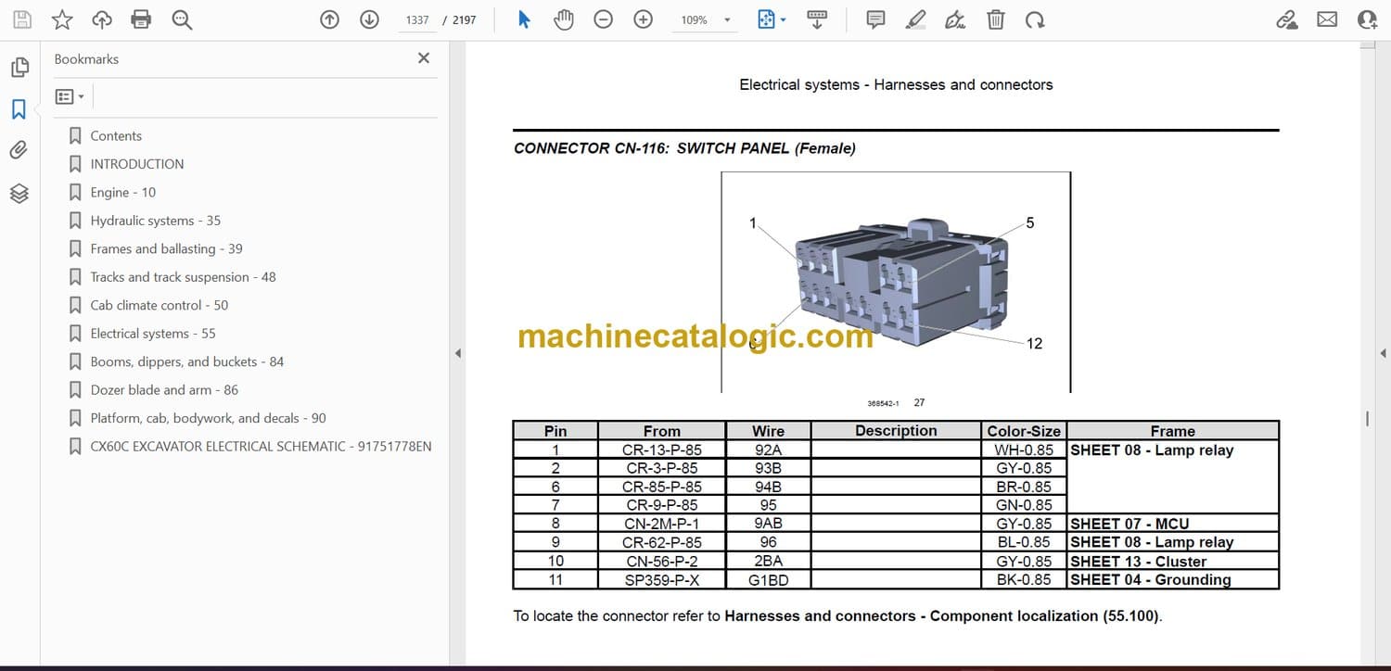The image size is (1391, 671).
Task: Go to the next page arrow
Action: click(369, 19)
